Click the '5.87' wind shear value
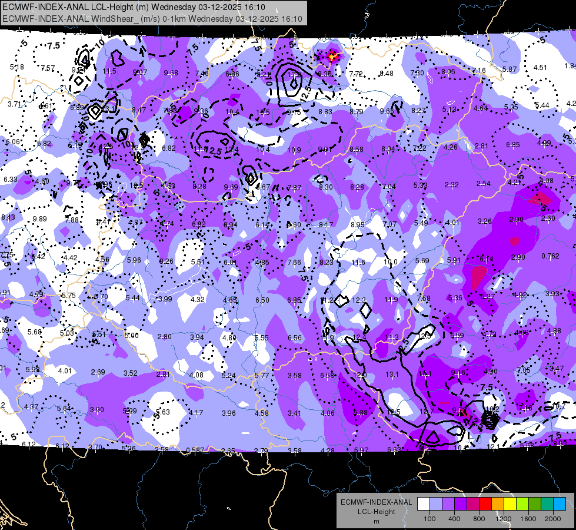The width and height of the screenshot is (576, 530). (x=510, y=69)
